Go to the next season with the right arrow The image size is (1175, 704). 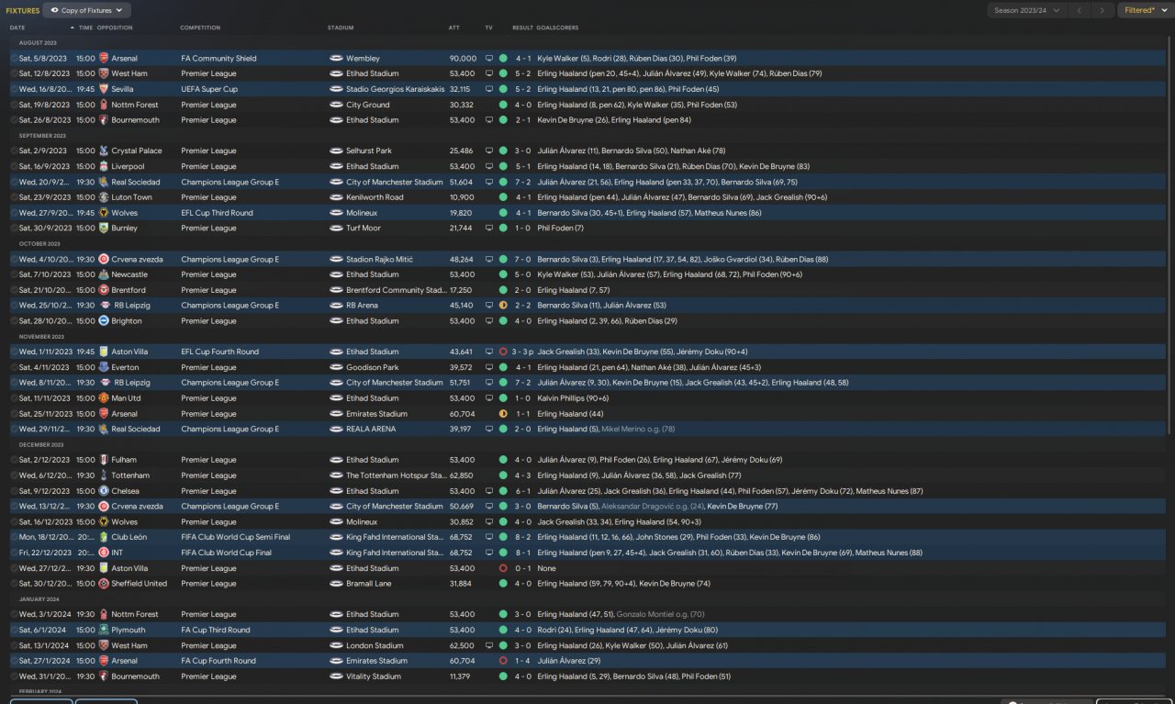[1102, 10]
